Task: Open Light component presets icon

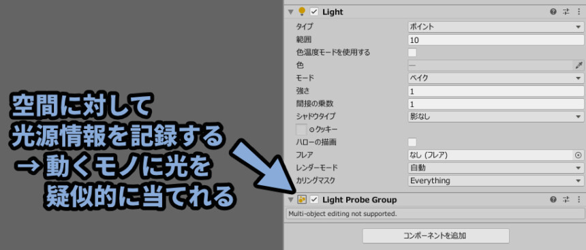Action: [566, 12]
